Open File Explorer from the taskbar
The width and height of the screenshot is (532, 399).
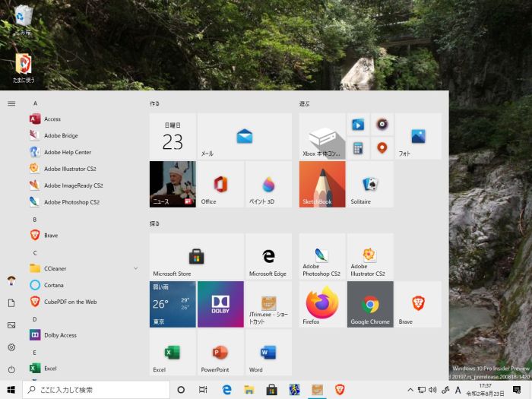(x=249, y=390)
